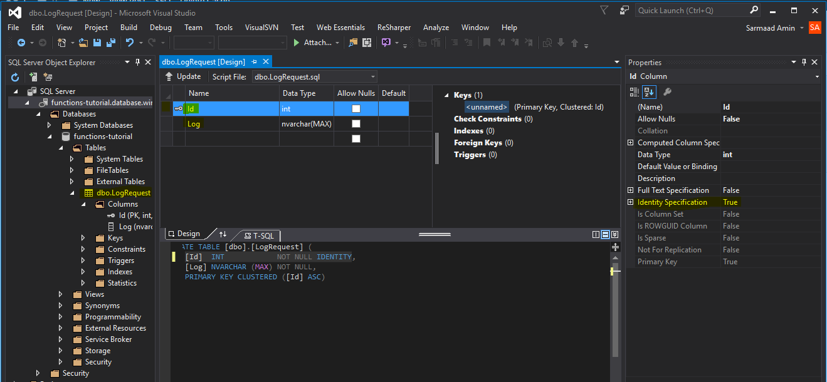Close the SQL Server Object Explorer panel
Screen dimensions: 827x382
pos(148,62)
